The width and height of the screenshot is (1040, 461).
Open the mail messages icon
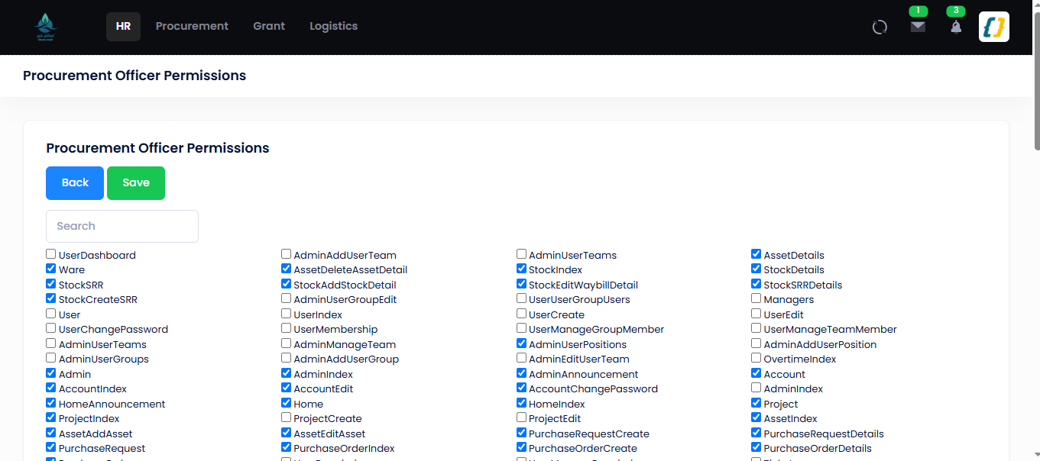coord(918,27)
